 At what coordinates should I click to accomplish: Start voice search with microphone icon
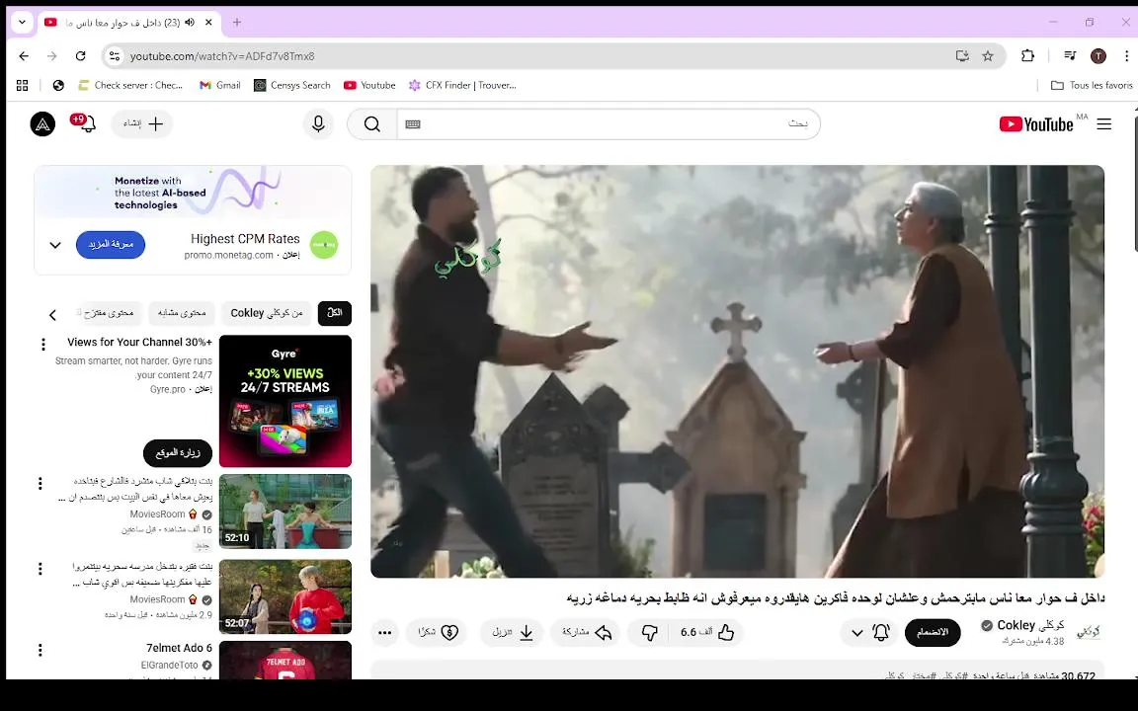[318, 124]
